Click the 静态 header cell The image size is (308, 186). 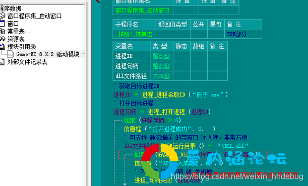pos(181,46)
